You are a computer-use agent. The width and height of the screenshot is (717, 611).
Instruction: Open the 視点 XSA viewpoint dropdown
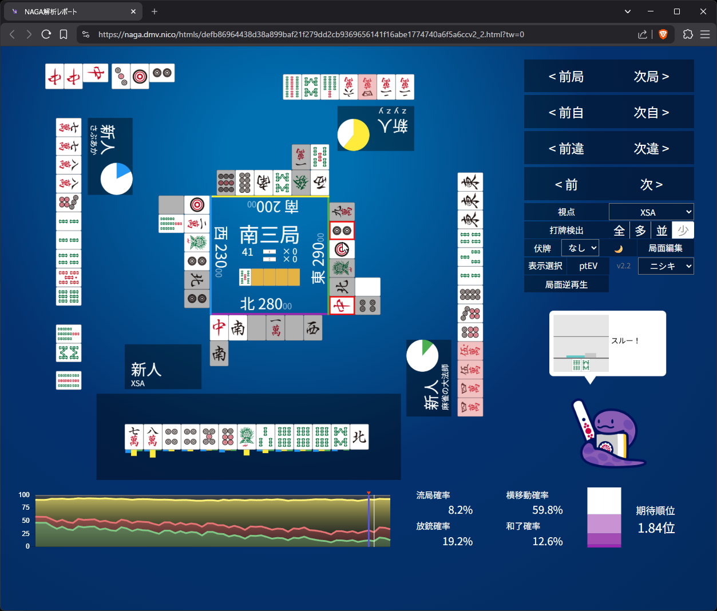pos(651,212)
